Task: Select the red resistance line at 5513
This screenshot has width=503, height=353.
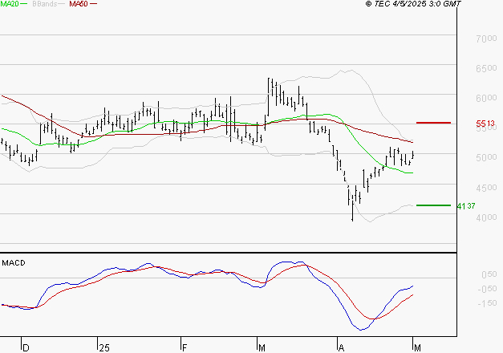Action: (433, 123)
